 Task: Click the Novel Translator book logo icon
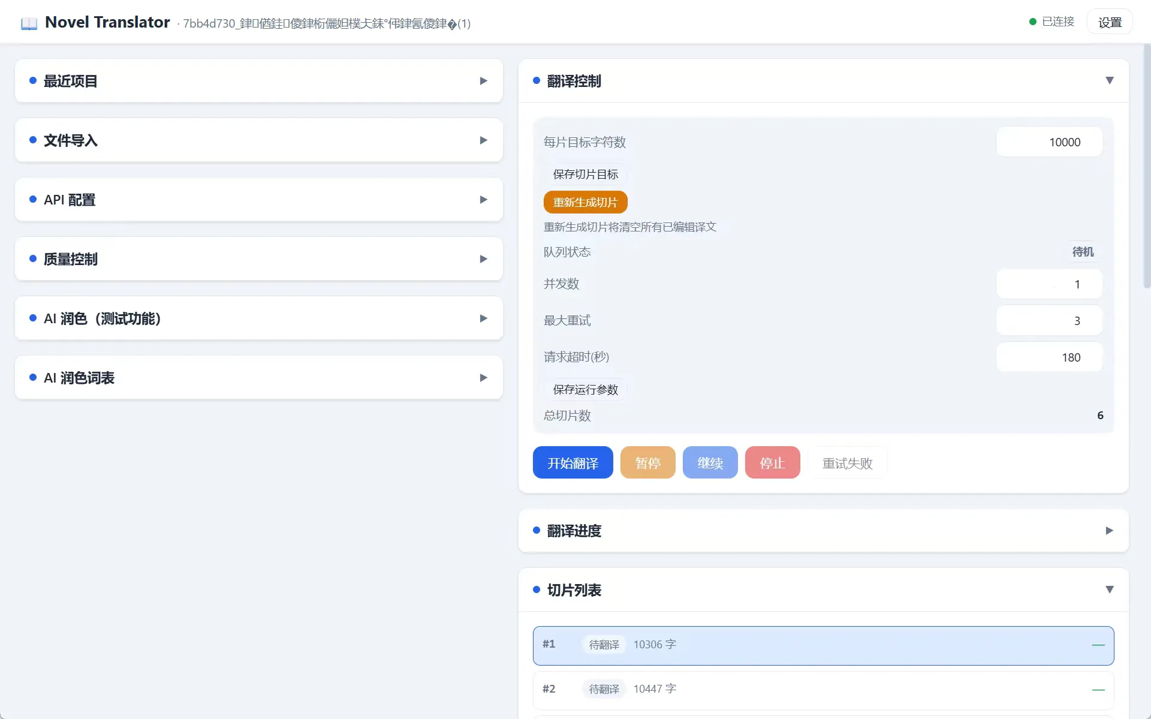coord(29,23)
